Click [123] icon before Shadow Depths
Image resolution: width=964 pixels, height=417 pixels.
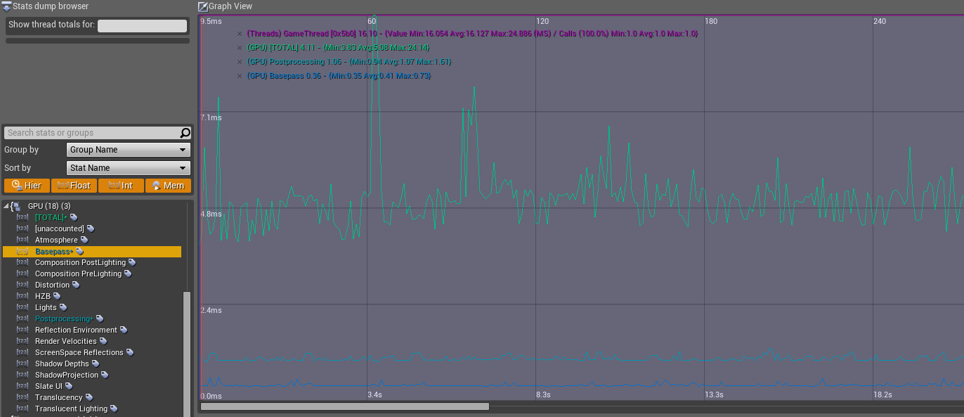(x=22, y=364)
